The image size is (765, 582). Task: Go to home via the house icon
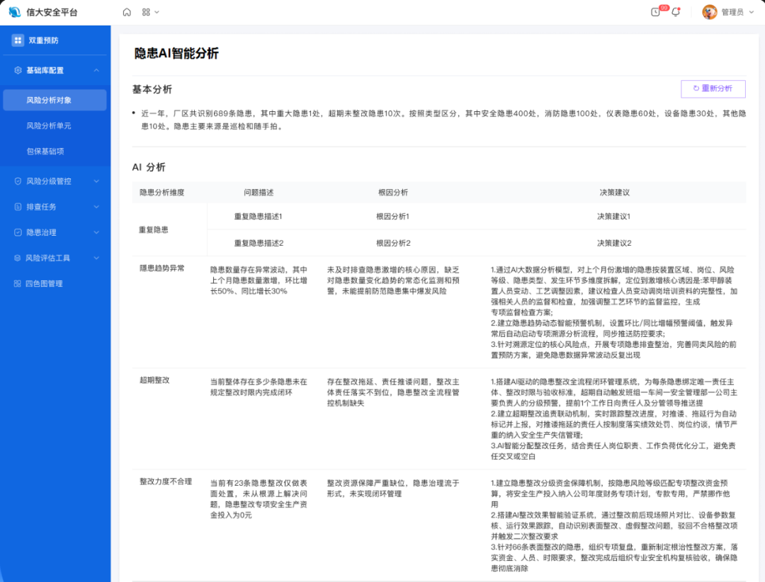click(x=127, y=12)
